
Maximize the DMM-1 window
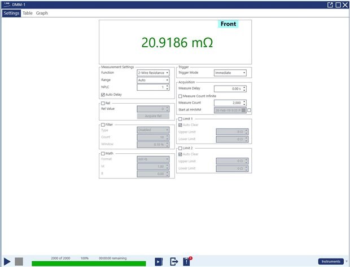(338, 5)
